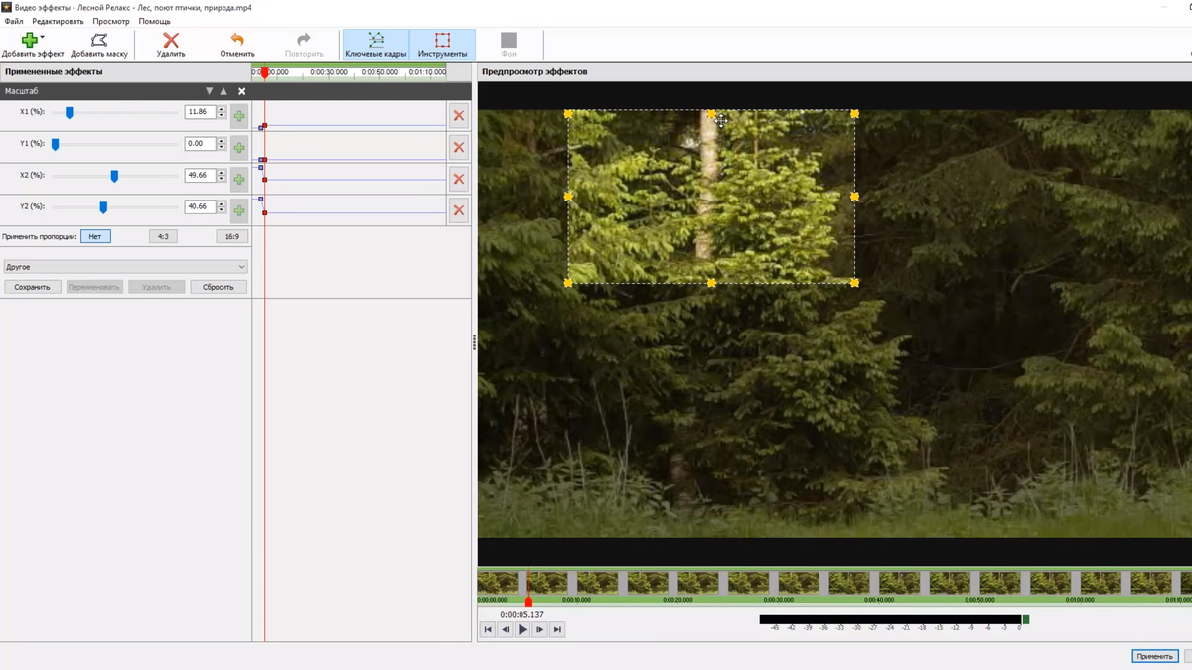This screenshot has height=670, width=1192.
Task: Click the Y1 value field 0.00
Action: click(x=200, y=144)
